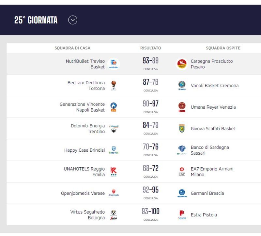Click the Umana Reyer Venezia logo
This screenshot has height=236, width=261.
[x=182, y=107]
